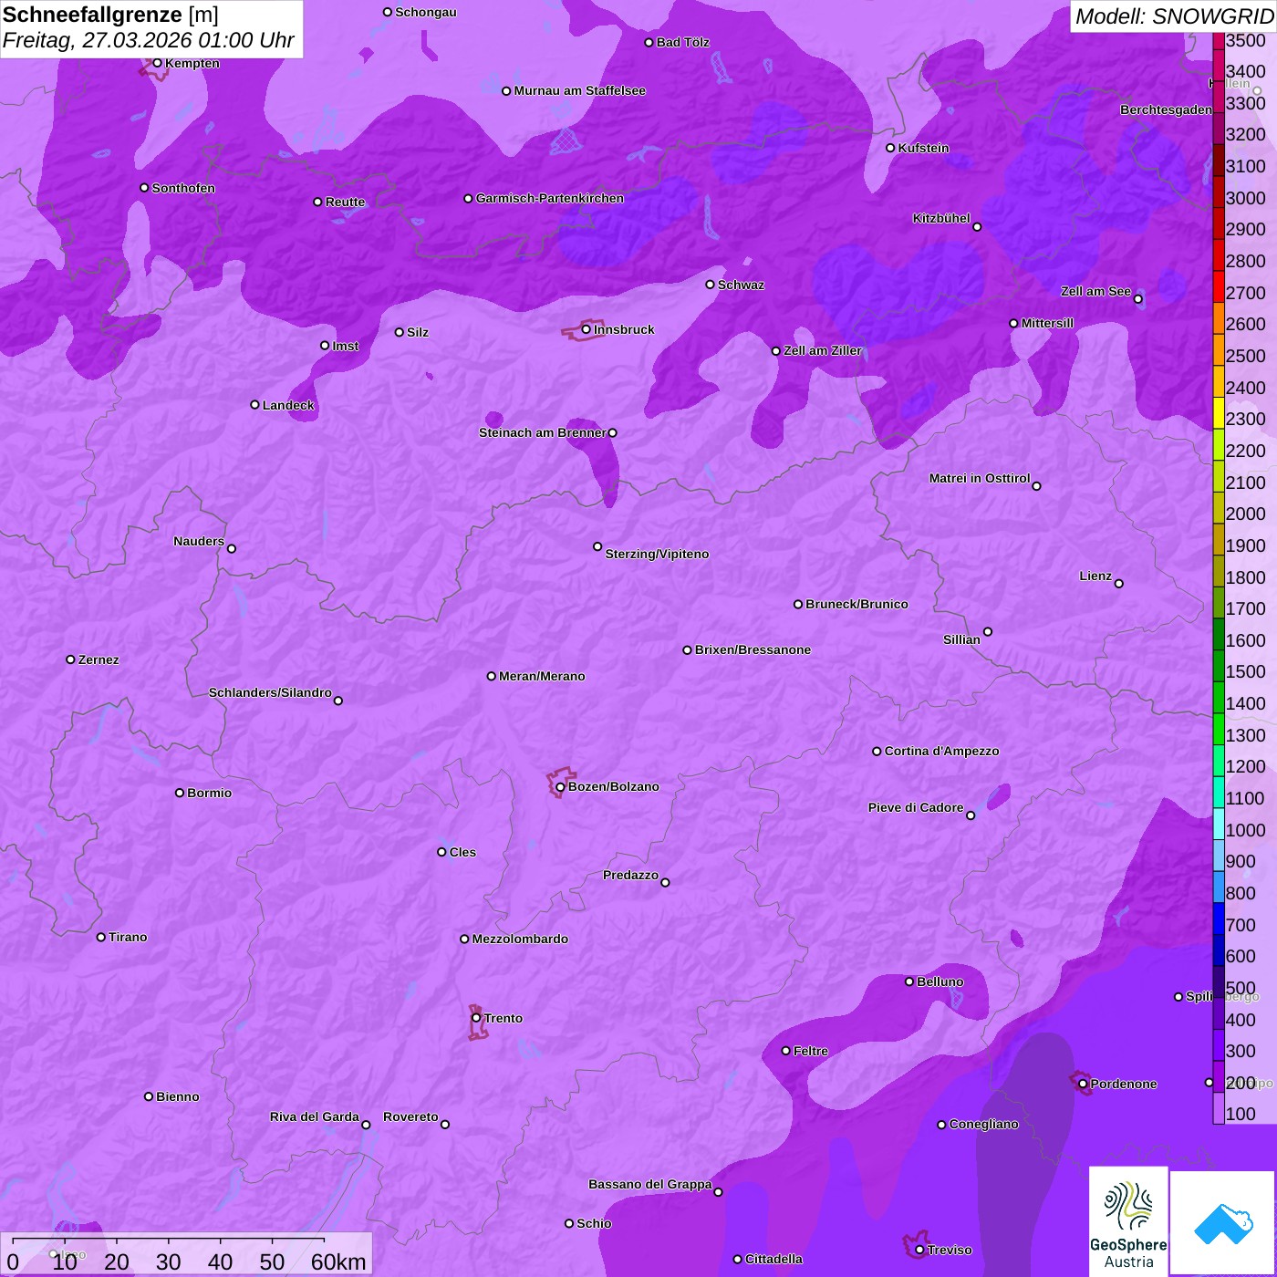Select the yellow legend swatch beside 2300
Screen dimensions: 1277x1277
(1219, 412)
